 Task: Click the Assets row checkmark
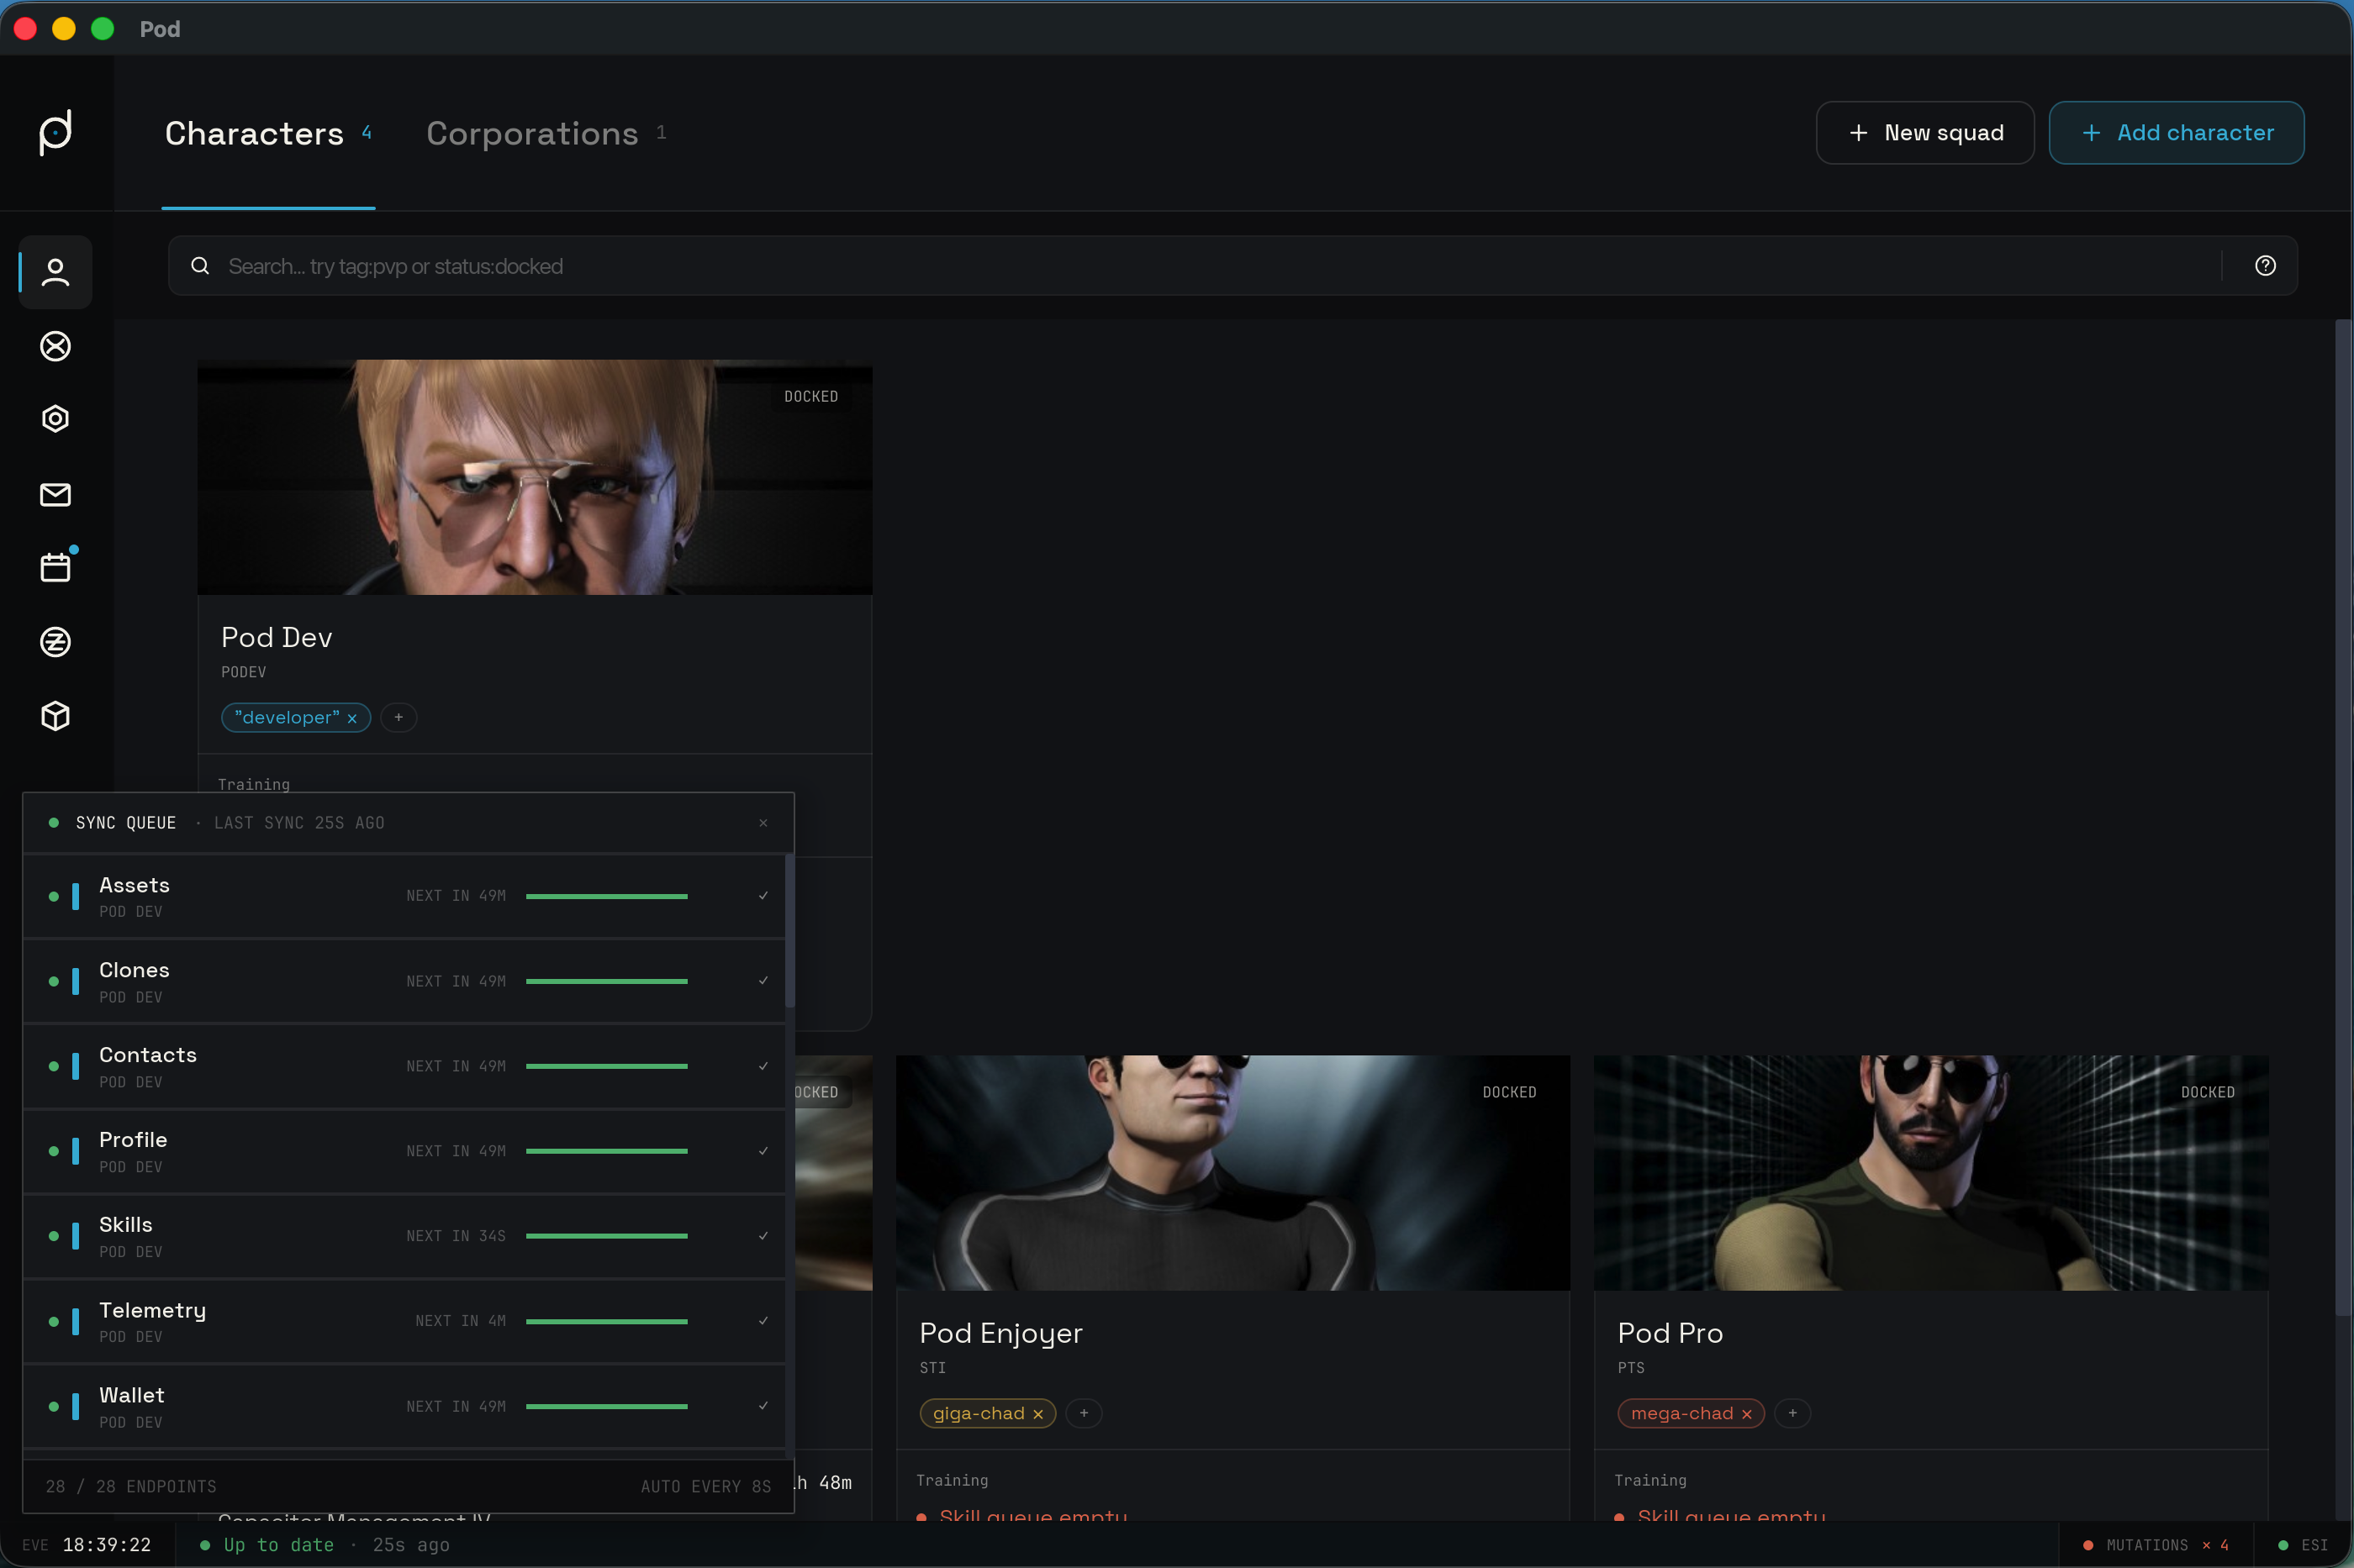point(763,896)
